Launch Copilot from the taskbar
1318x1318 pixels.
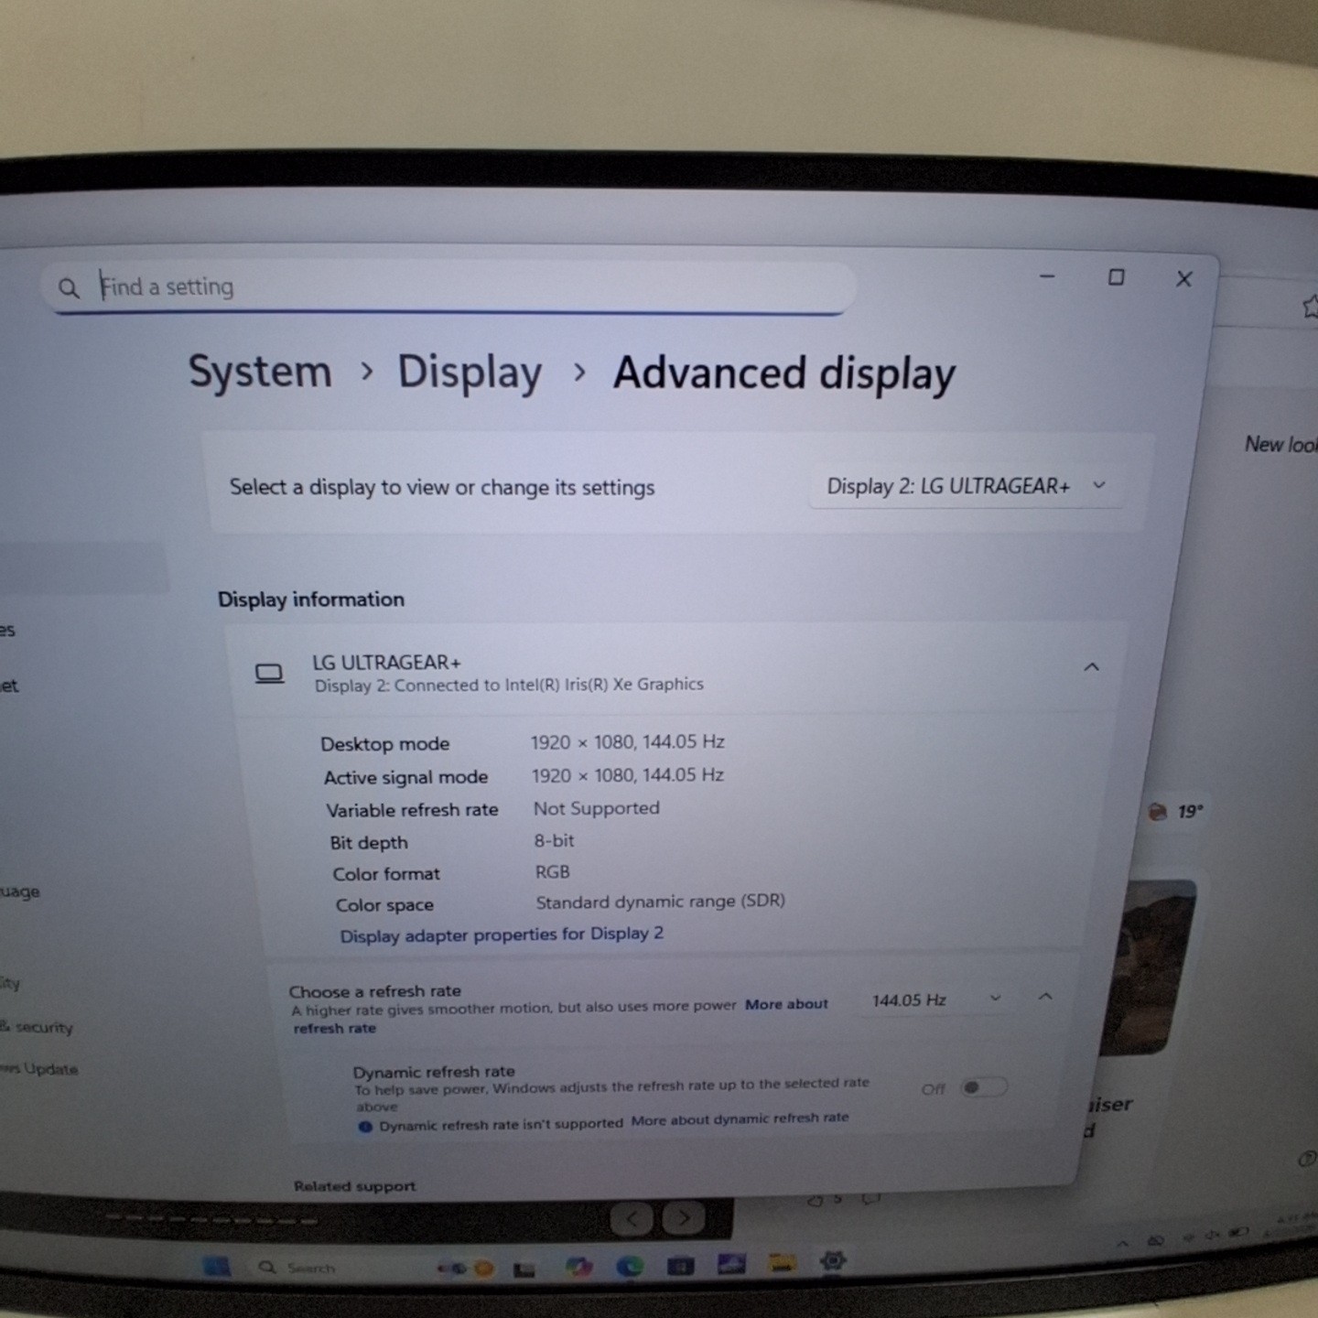(x=578, y=1267)
